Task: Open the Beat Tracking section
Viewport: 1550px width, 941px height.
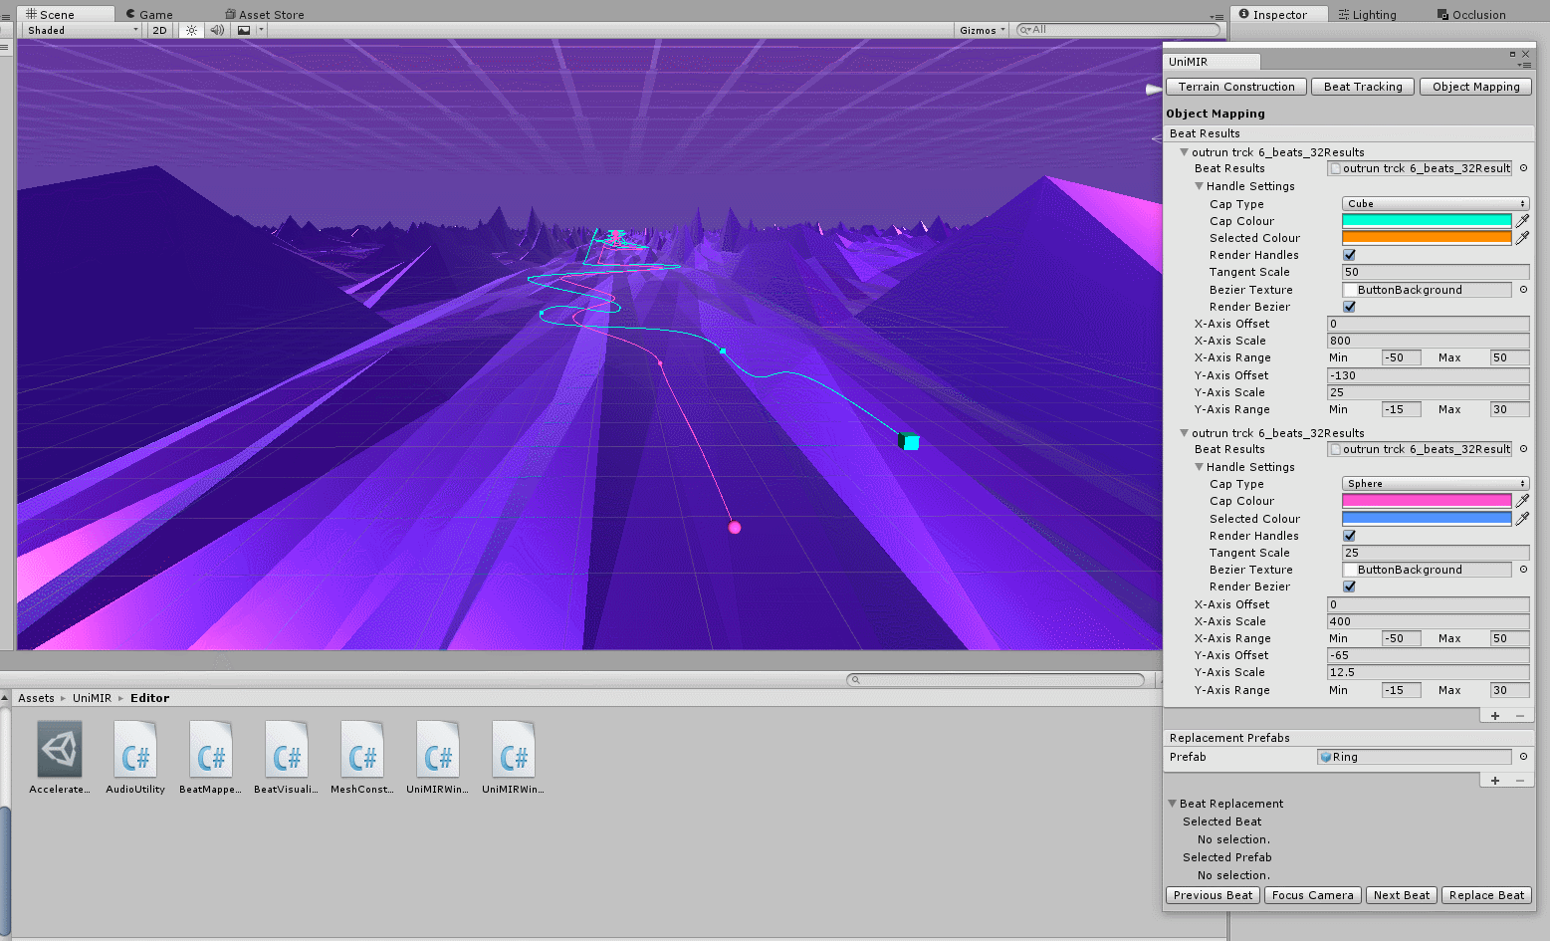Action: coord(1363,87)
